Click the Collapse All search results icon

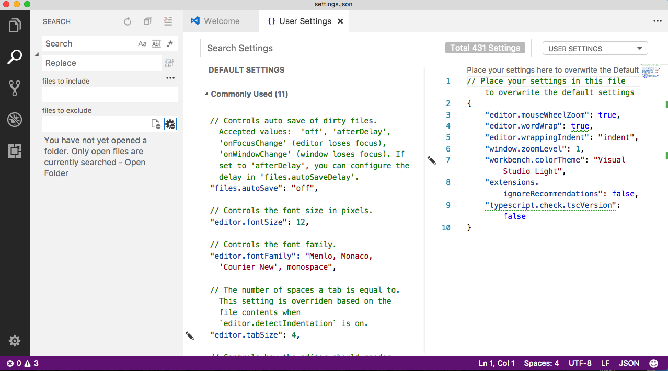tap(148, 21)
